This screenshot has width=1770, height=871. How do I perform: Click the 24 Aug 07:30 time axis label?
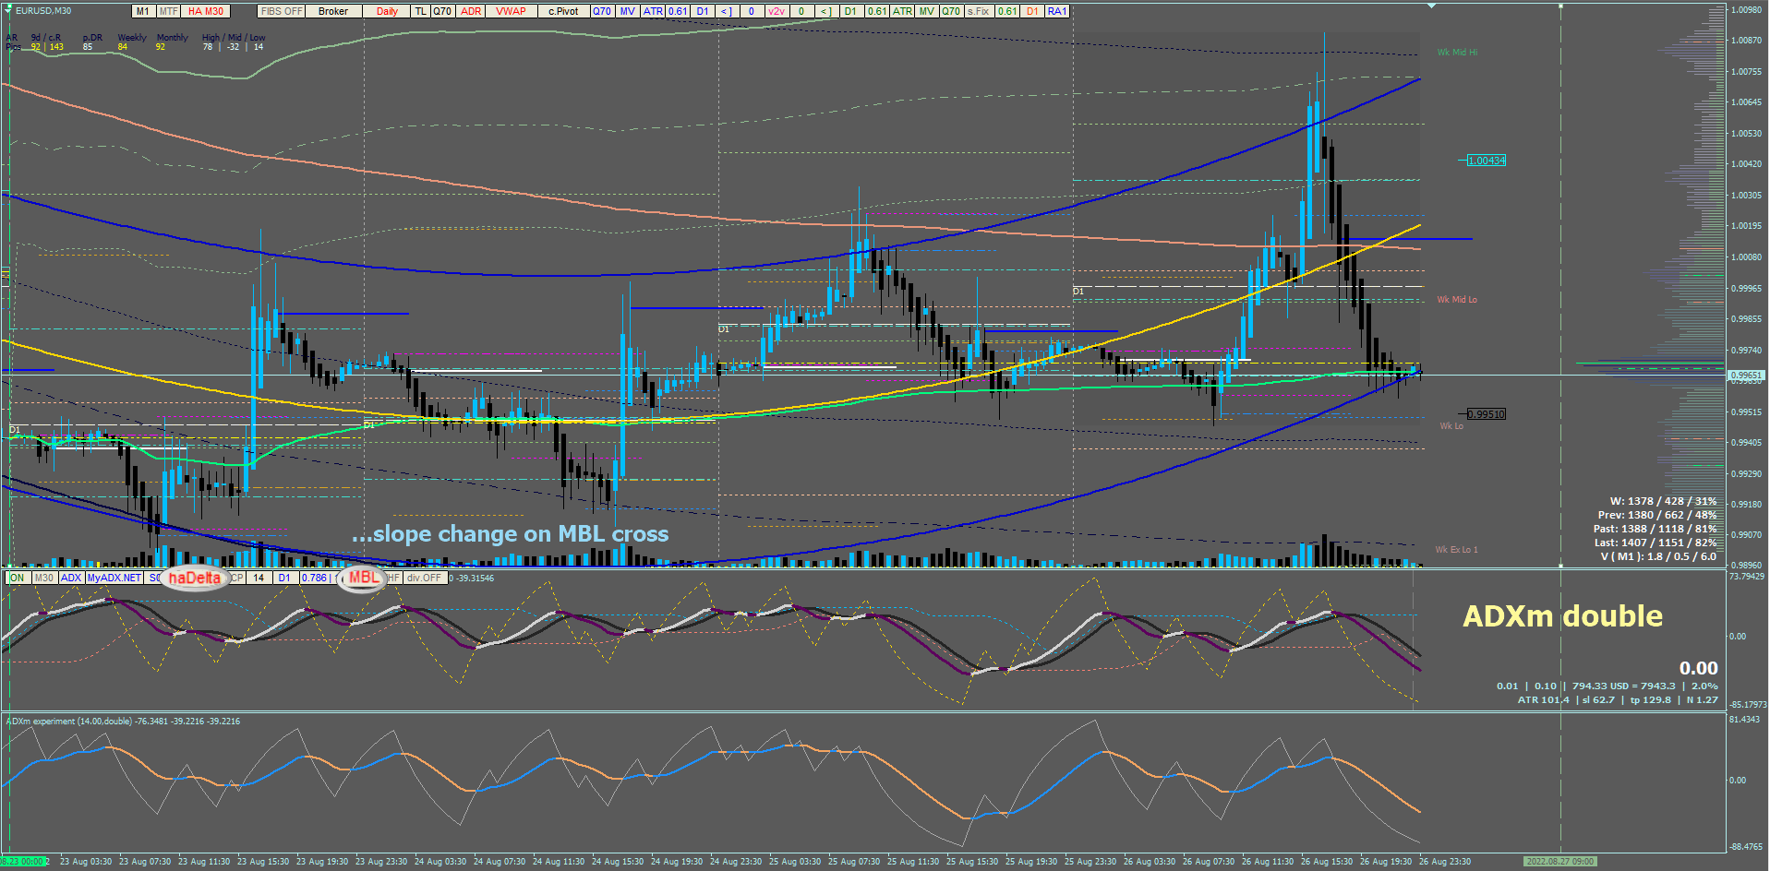tap(500, 862)
